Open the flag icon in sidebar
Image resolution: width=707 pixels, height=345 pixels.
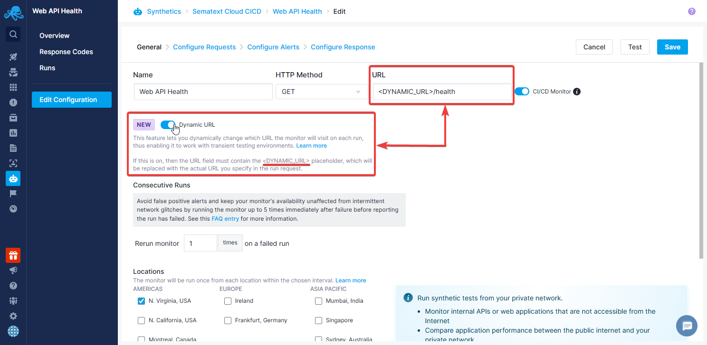click(13, 194)
